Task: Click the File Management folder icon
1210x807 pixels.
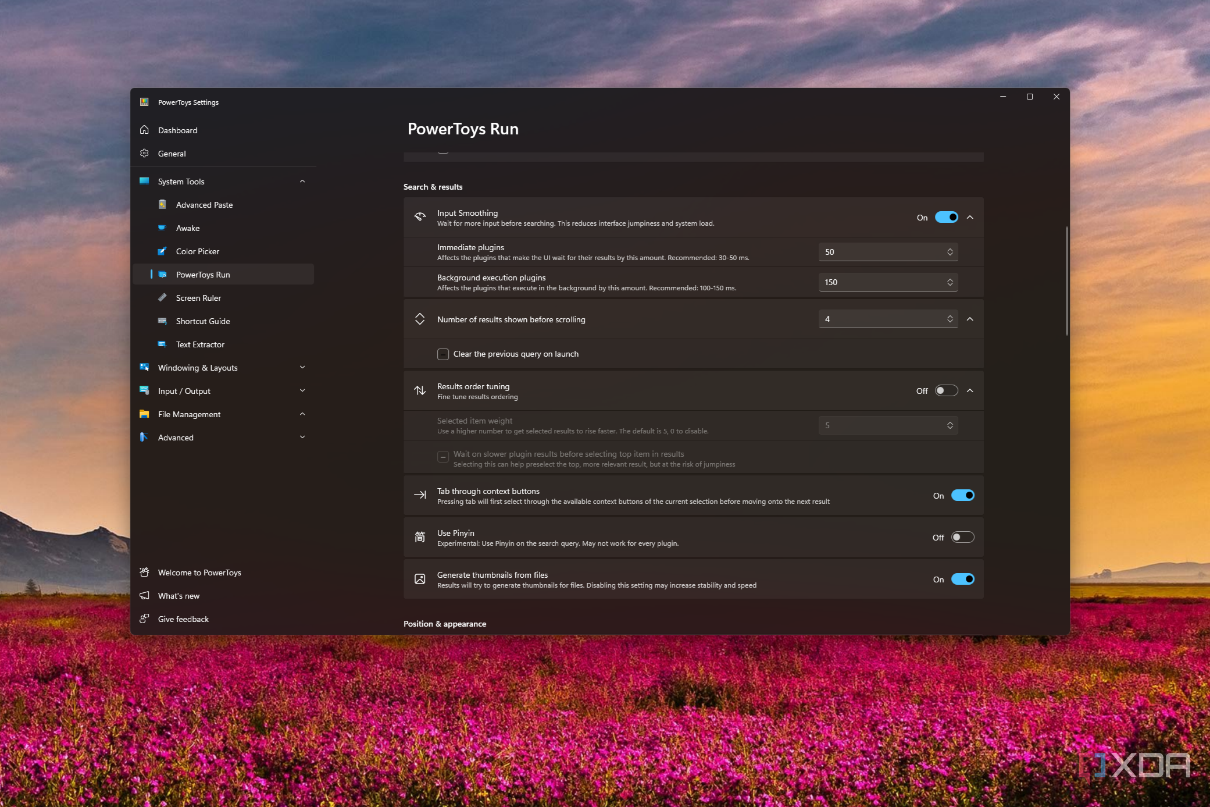Action: click(144, 414)
